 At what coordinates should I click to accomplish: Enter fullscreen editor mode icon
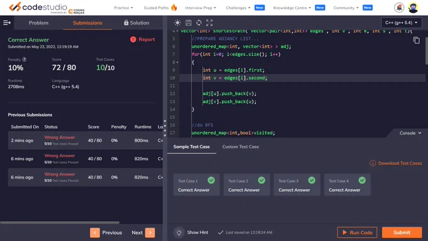point(210,23)
